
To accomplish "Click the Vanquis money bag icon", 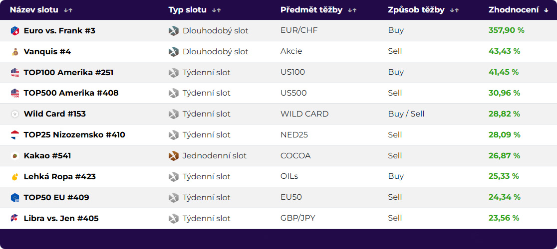I will coord(14,52).
